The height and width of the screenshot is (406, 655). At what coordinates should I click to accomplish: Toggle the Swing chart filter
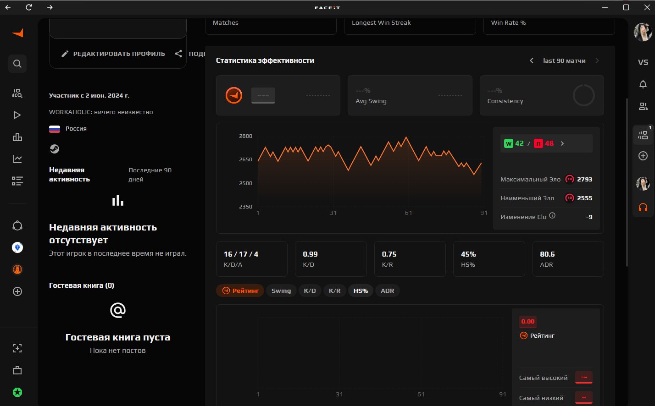[x=281, y=291]
